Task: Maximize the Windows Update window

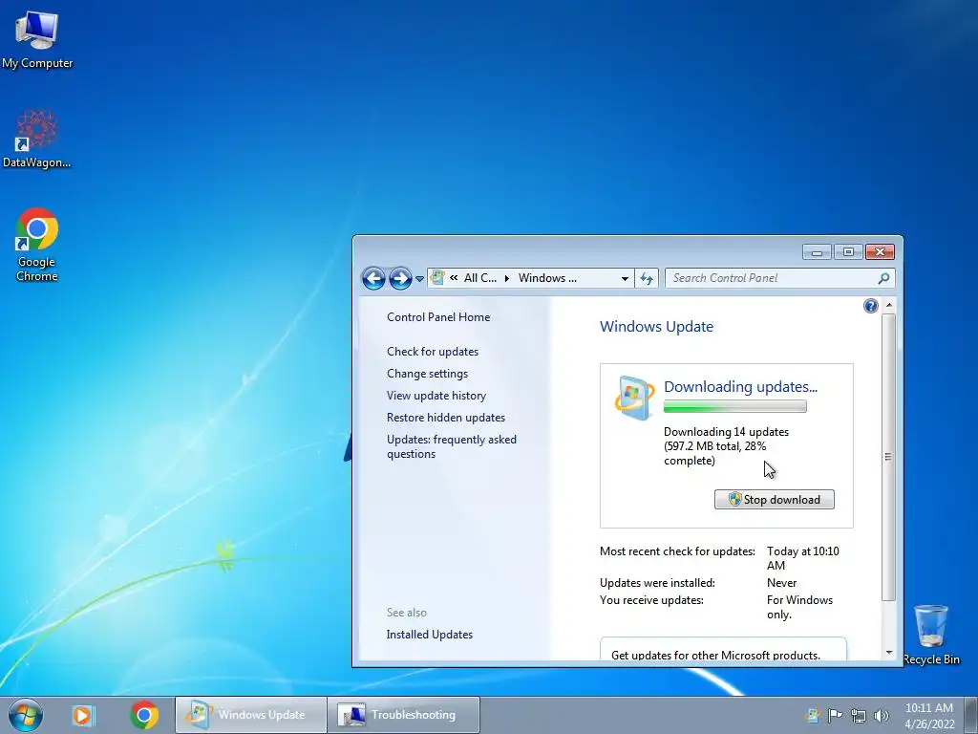Action: [x=848, y=252]
